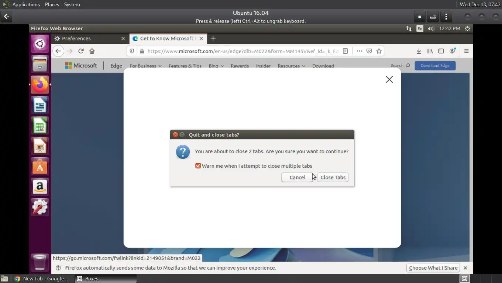This screenshot has height=283, width=502.
Task: Open the Rewards nav item
Action: click(240, 66)
